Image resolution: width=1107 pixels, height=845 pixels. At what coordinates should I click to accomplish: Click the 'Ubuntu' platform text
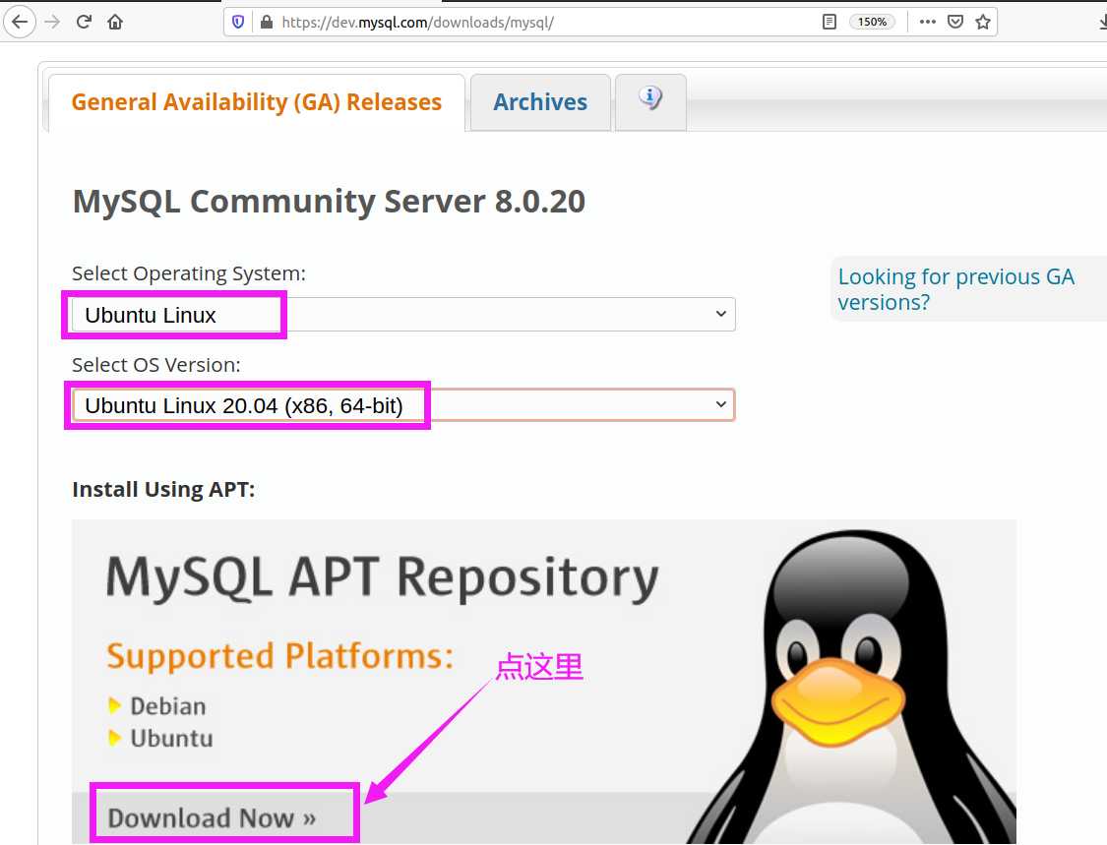pyautogui.click(x=171, y=739)
